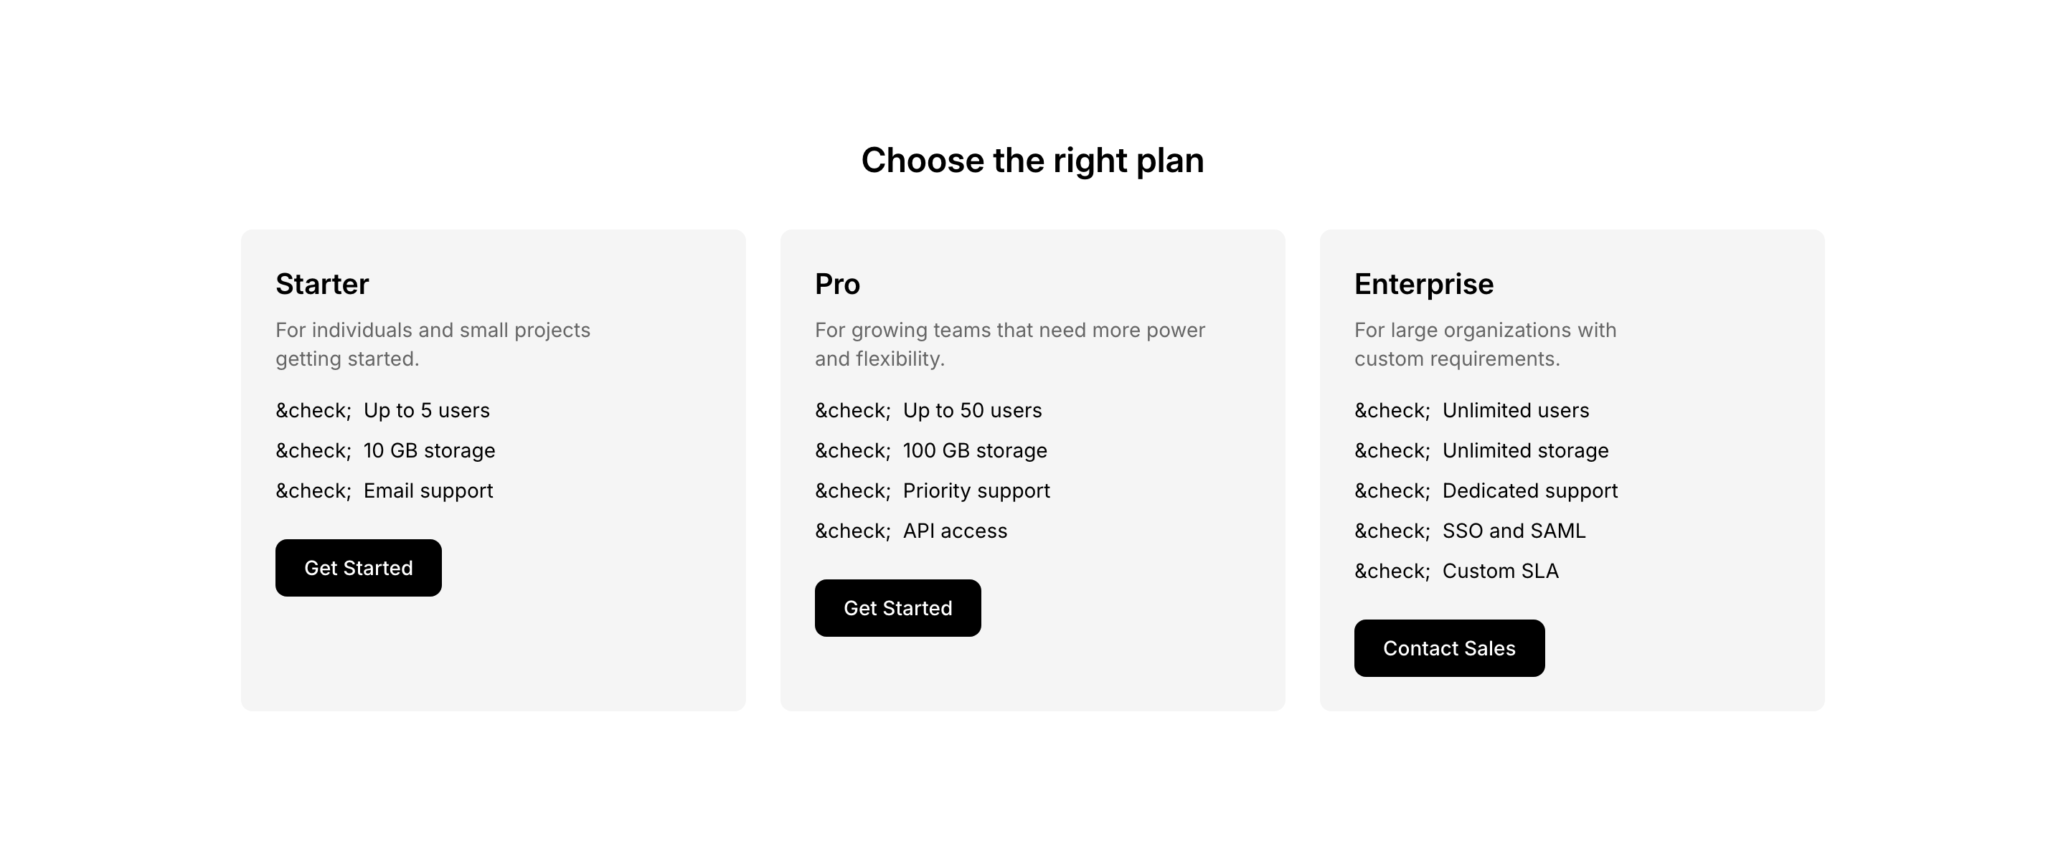
Task: Click the Enterprise description about large organizations
Action: click(1484, 344)
